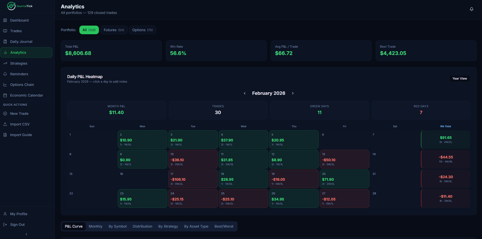Open the Dashboard from the sidebar
Image resolution: width=482 pixels, height=239 pixels.
[x=19, y=20]
